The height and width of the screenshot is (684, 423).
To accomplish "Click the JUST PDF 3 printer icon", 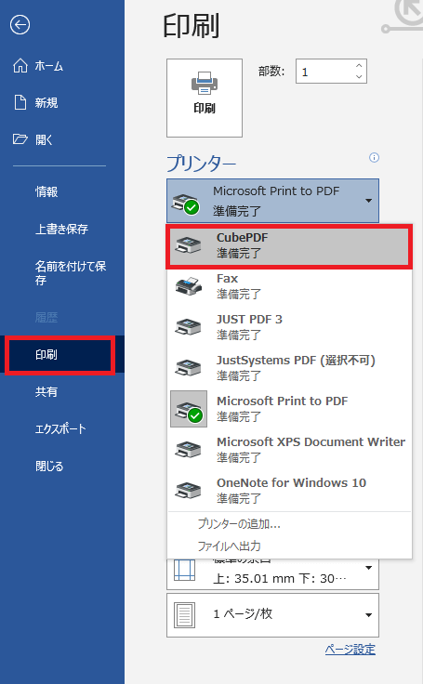I will (188, 327).
